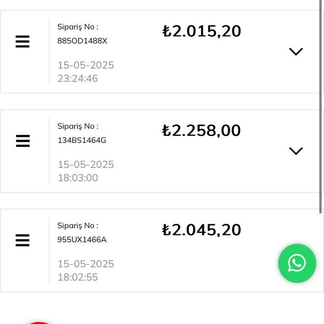Expand the ₺2.258,00 order using the chevron
Image resolution: width=324 pixels, height=324 pixels.
(x=296, y=151)
